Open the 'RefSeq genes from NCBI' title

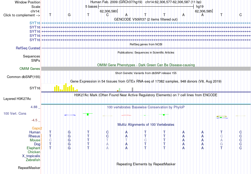(x=146, y=44)
